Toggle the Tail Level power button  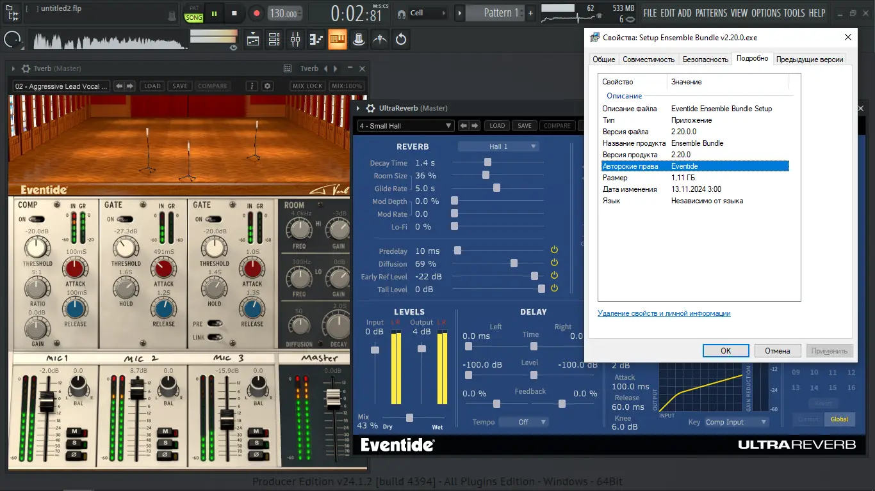555,288
